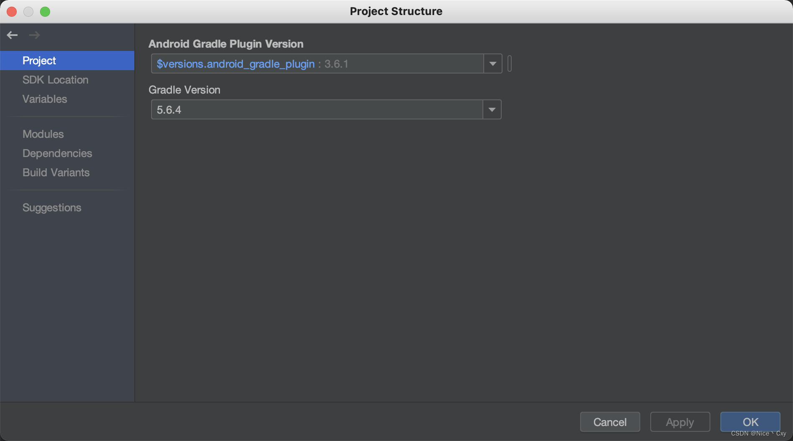Confirm changes with OK

tap(750, 422)
